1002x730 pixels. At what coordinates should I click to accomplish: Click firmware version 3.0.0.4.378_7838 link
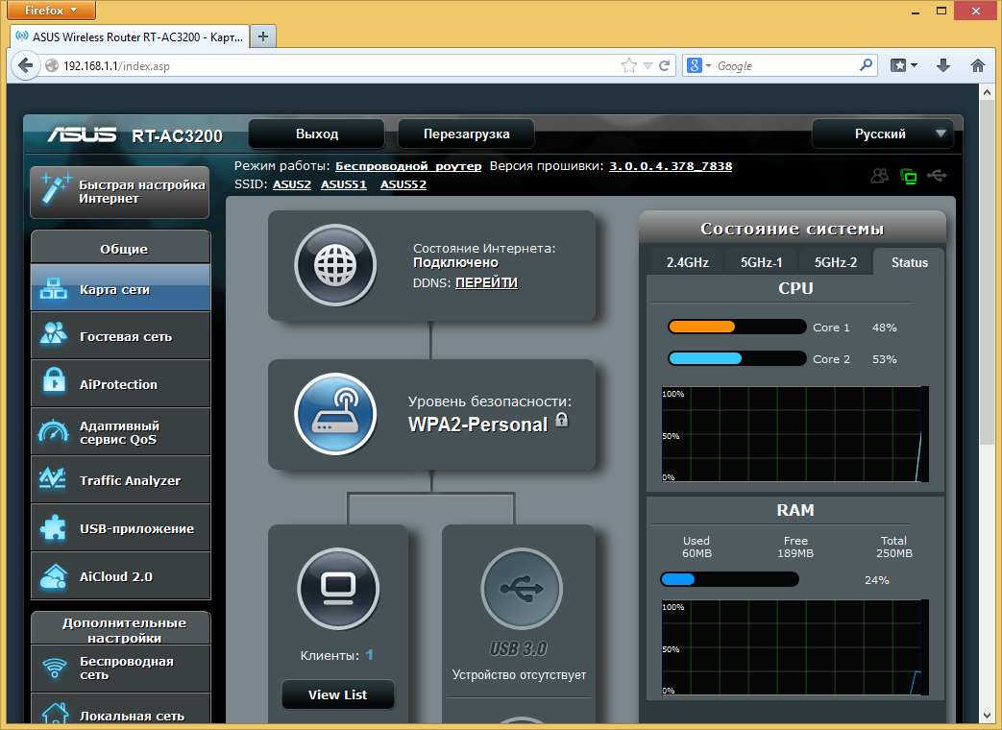[671, 166]
